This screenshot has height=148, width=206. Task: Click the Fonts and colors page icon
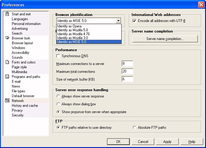[7, 62]
